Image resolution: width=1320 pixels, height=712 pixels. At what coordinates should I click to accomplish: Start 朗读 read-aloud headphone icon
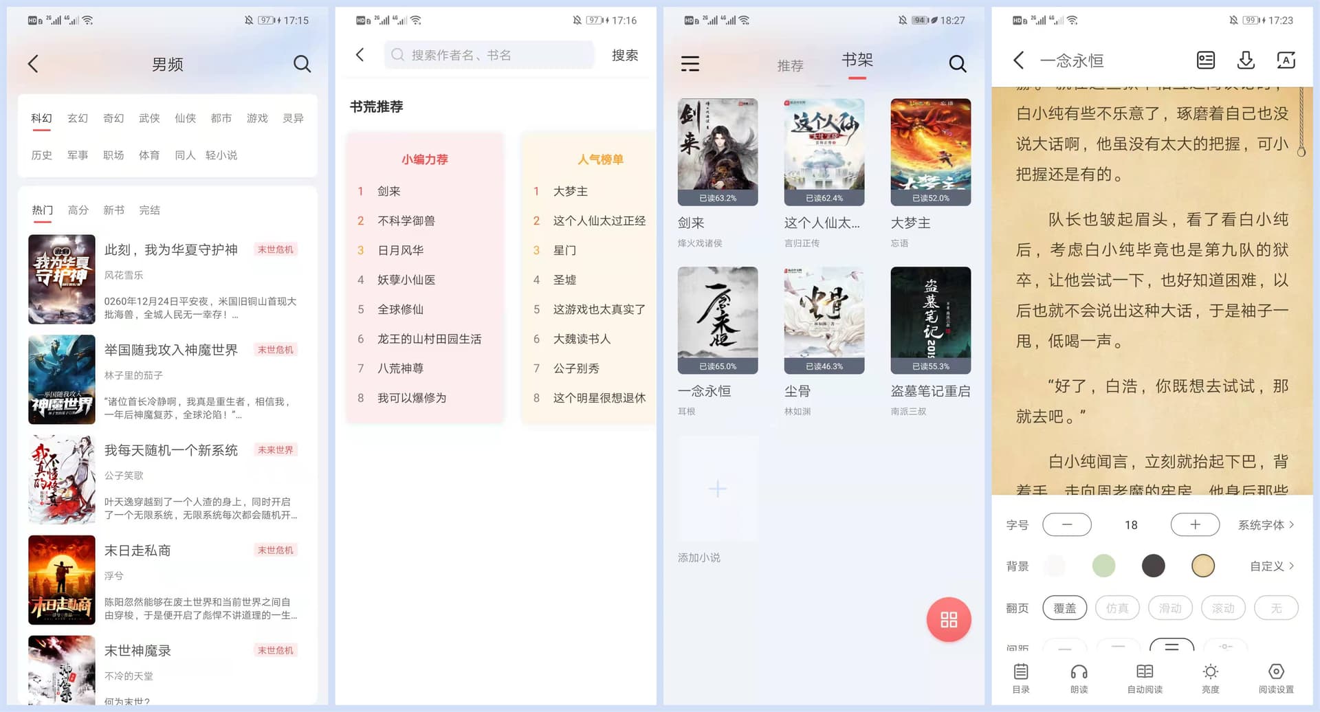tap(1079, 678)
